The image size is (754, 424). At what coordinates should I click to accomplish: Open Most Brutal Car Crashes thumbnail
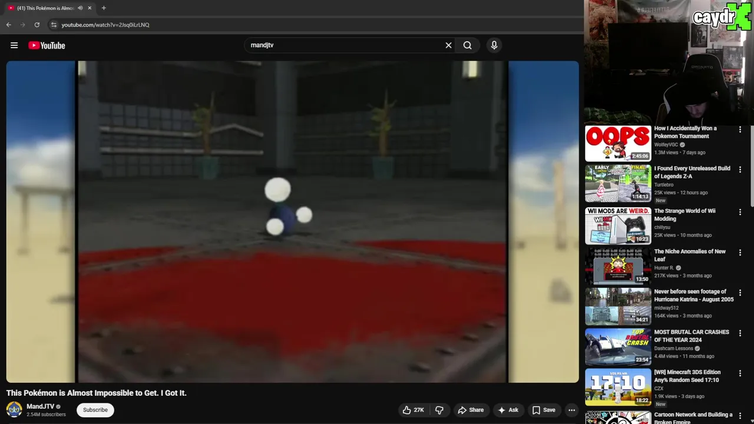pos(618,347)
